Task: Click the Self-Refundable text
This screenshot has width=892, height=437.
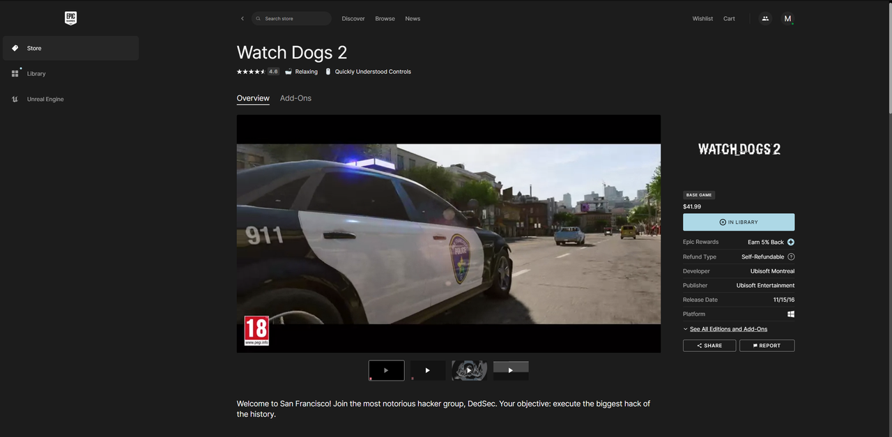Action: [x=762, y=256]
